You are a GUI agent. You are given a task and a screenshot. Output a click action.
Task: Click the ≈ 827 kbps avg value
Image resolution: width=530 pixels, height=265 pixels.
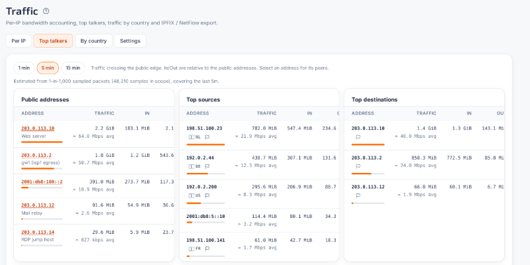click(95, 240)
